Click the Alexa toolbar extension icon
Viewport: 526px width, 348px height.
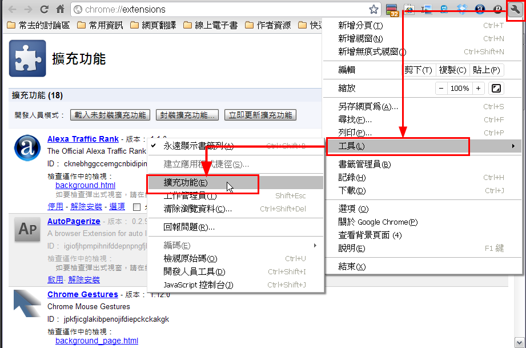480,9
